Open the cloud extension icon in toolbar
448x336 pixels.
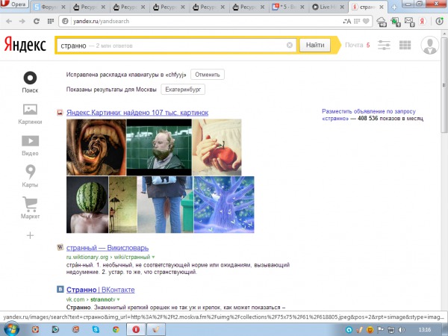(x=382, y=22)
